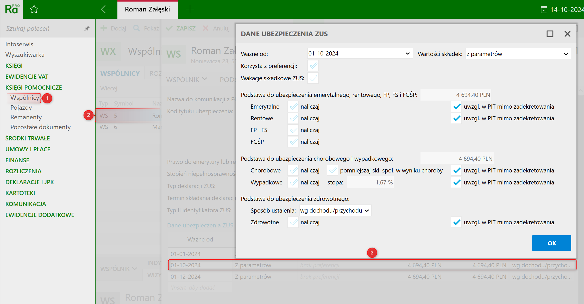Open Sposób ustalenia dropdown
Viewport: 584px width, 304px height.
367,211
